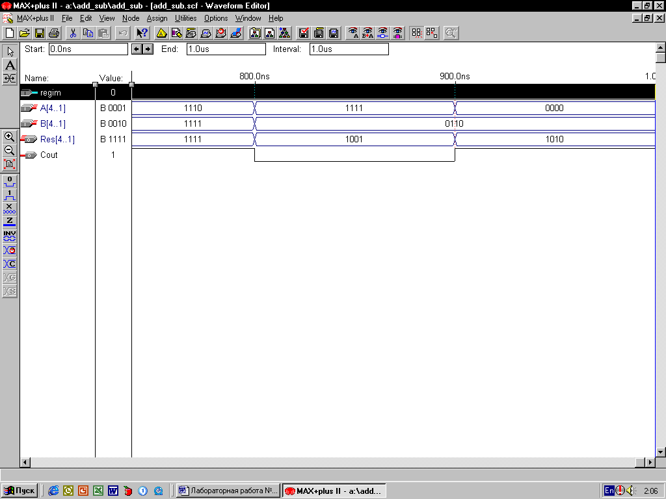The width and height of the screenshot is (666, 499).
Task: Select the A[4..1] bus node
Action: [53, 109]
